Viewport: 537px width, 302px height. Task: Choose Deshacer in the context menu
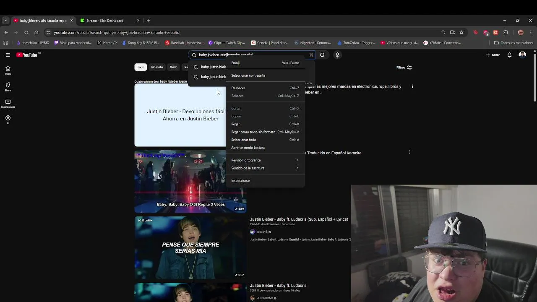[265, 88]
